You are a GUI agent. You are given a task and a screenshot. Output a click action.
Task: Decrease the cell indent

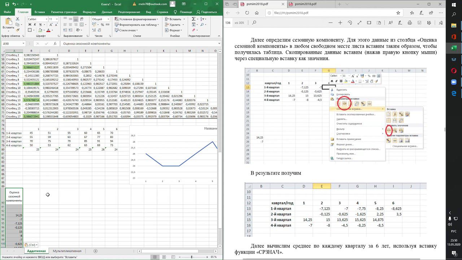pyautogui.click(x=66, y=30)
